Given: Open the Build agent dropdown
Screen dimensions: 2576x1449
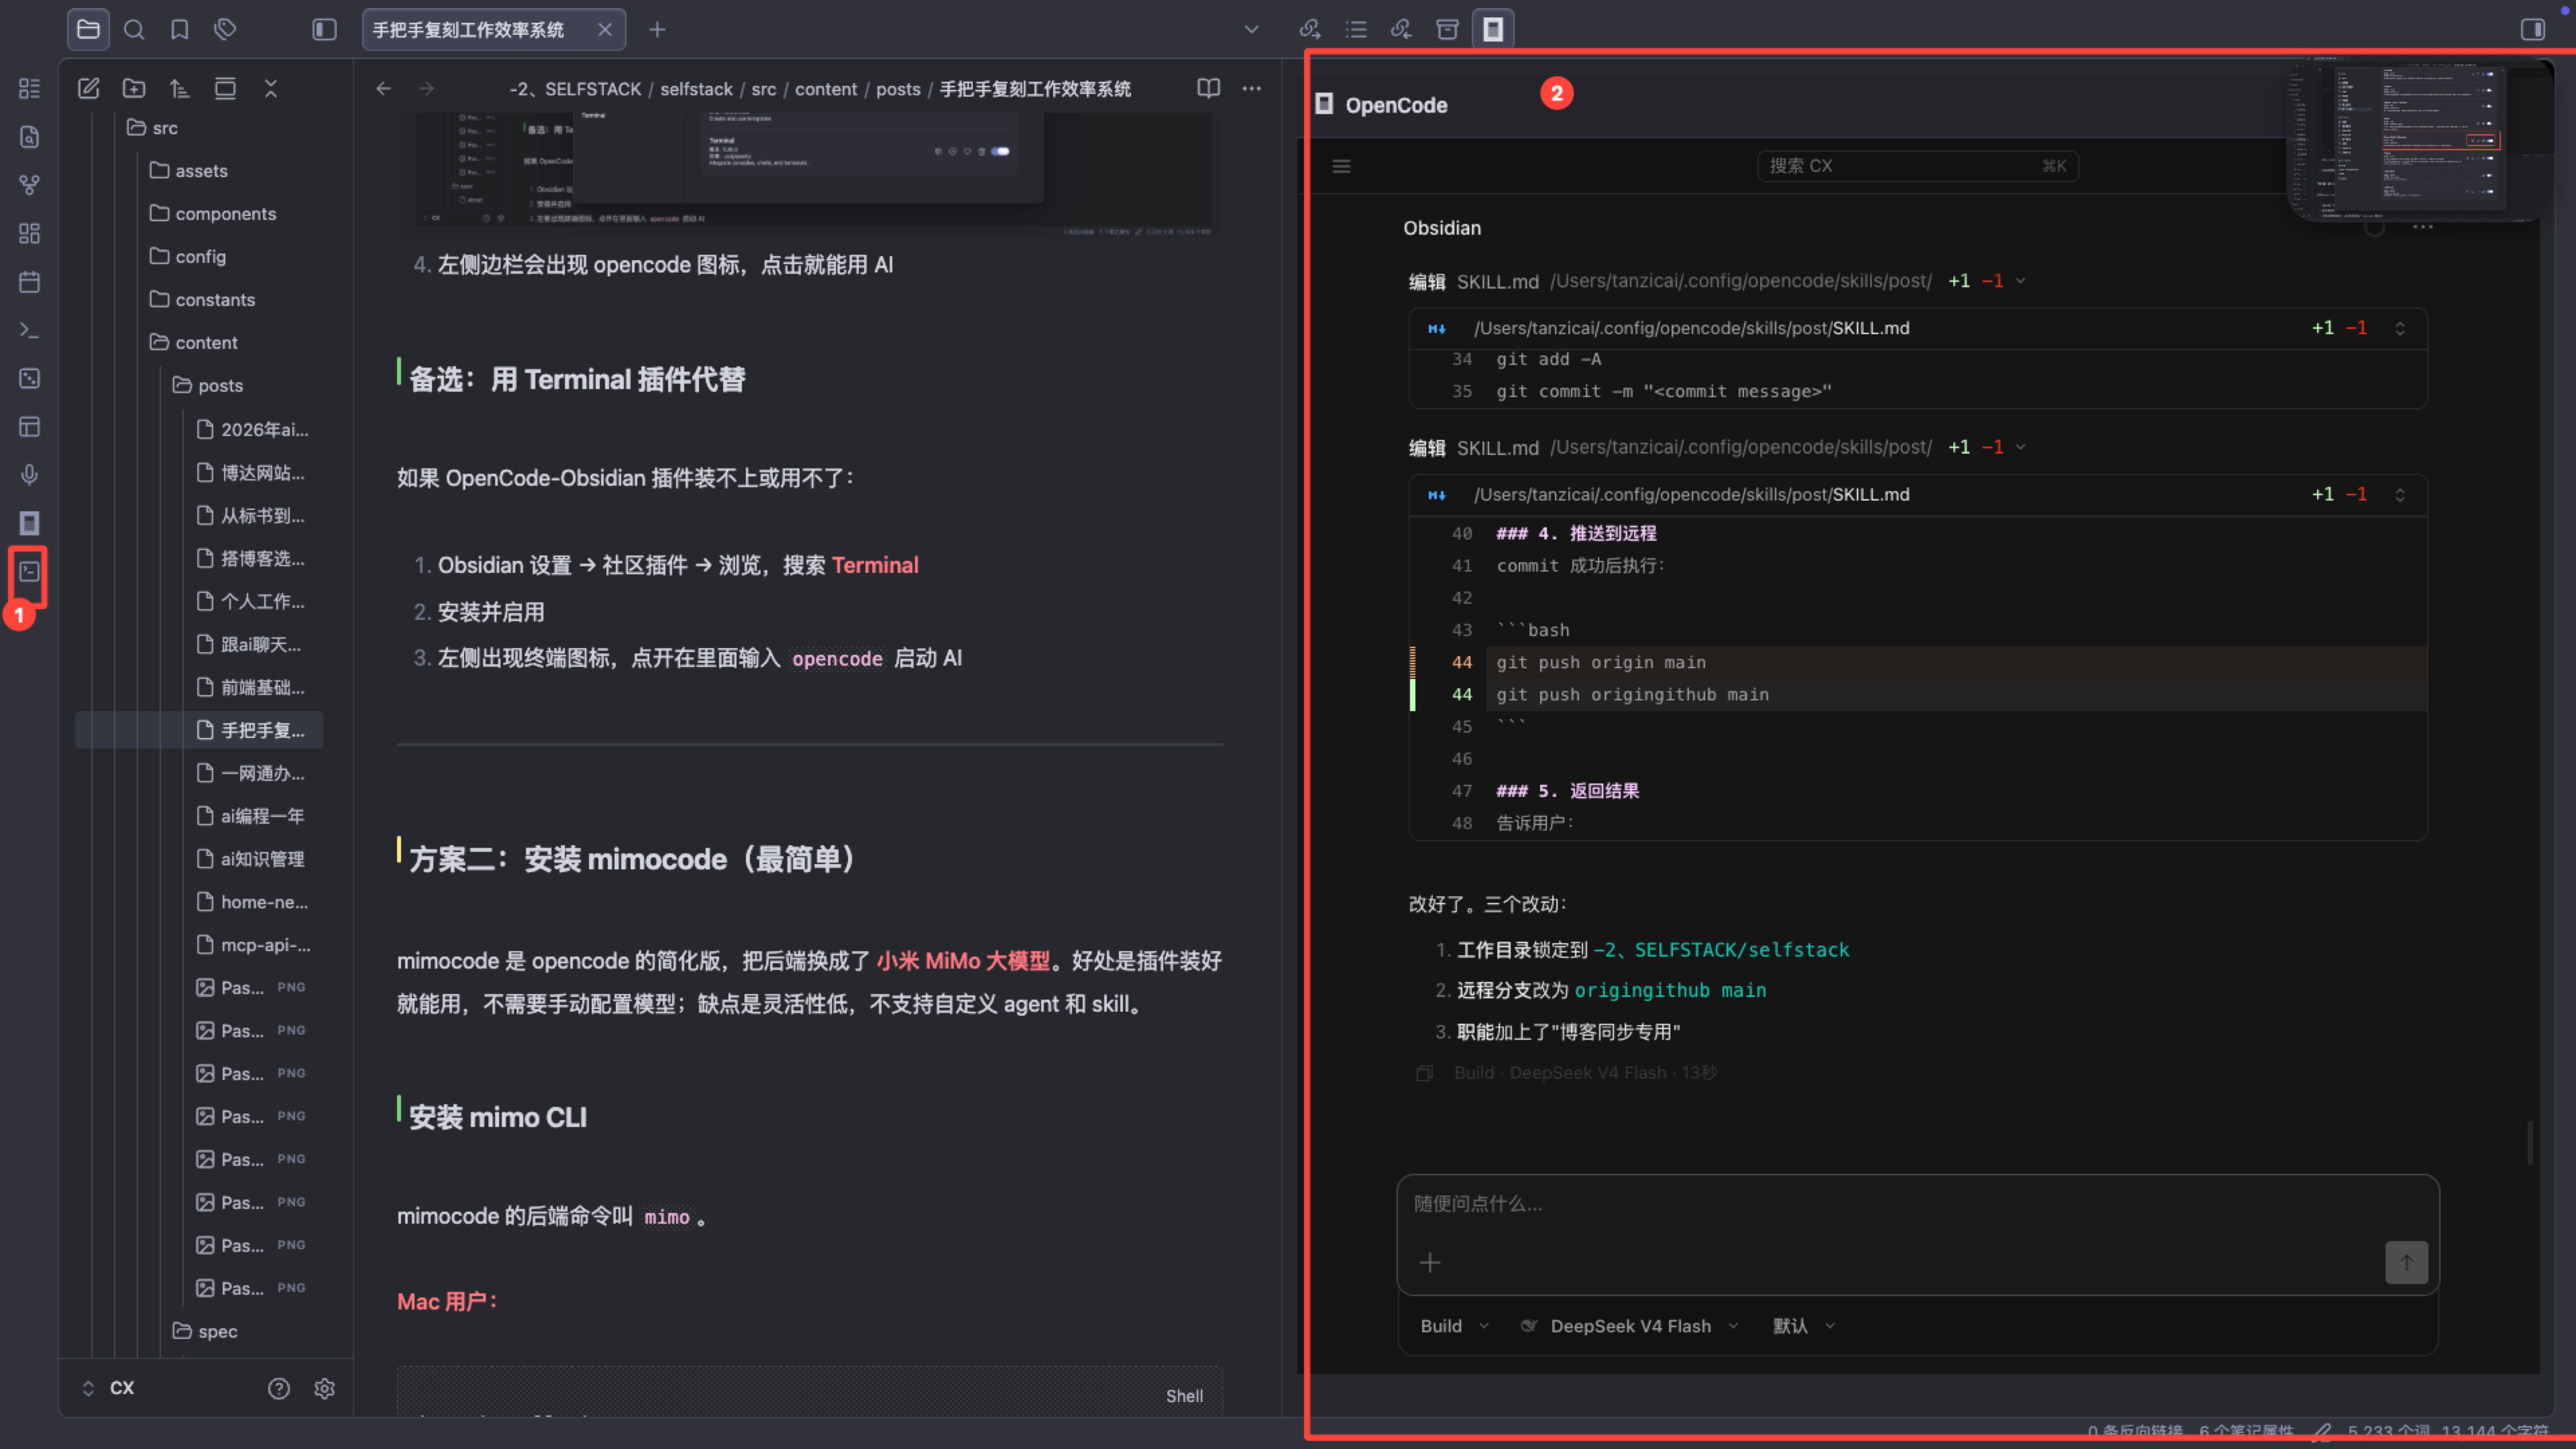Looking at the screenshot, I should click(x=1455, y=1326).
